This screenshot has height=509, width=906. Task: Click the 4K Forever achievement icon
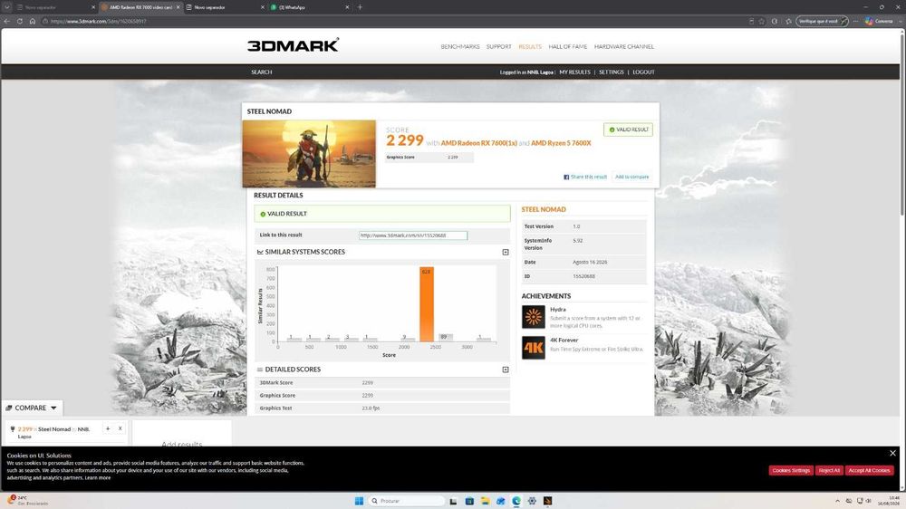click(534, 348)
